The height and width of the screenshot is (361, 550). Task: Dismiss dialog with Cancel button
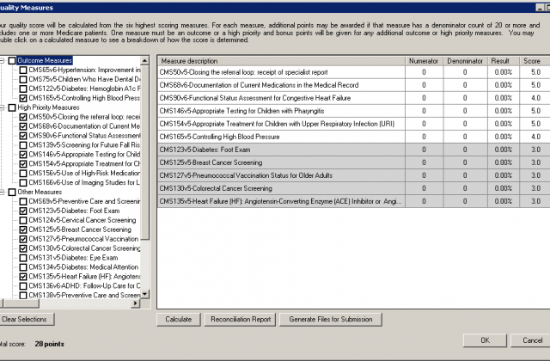pos(531,340)
